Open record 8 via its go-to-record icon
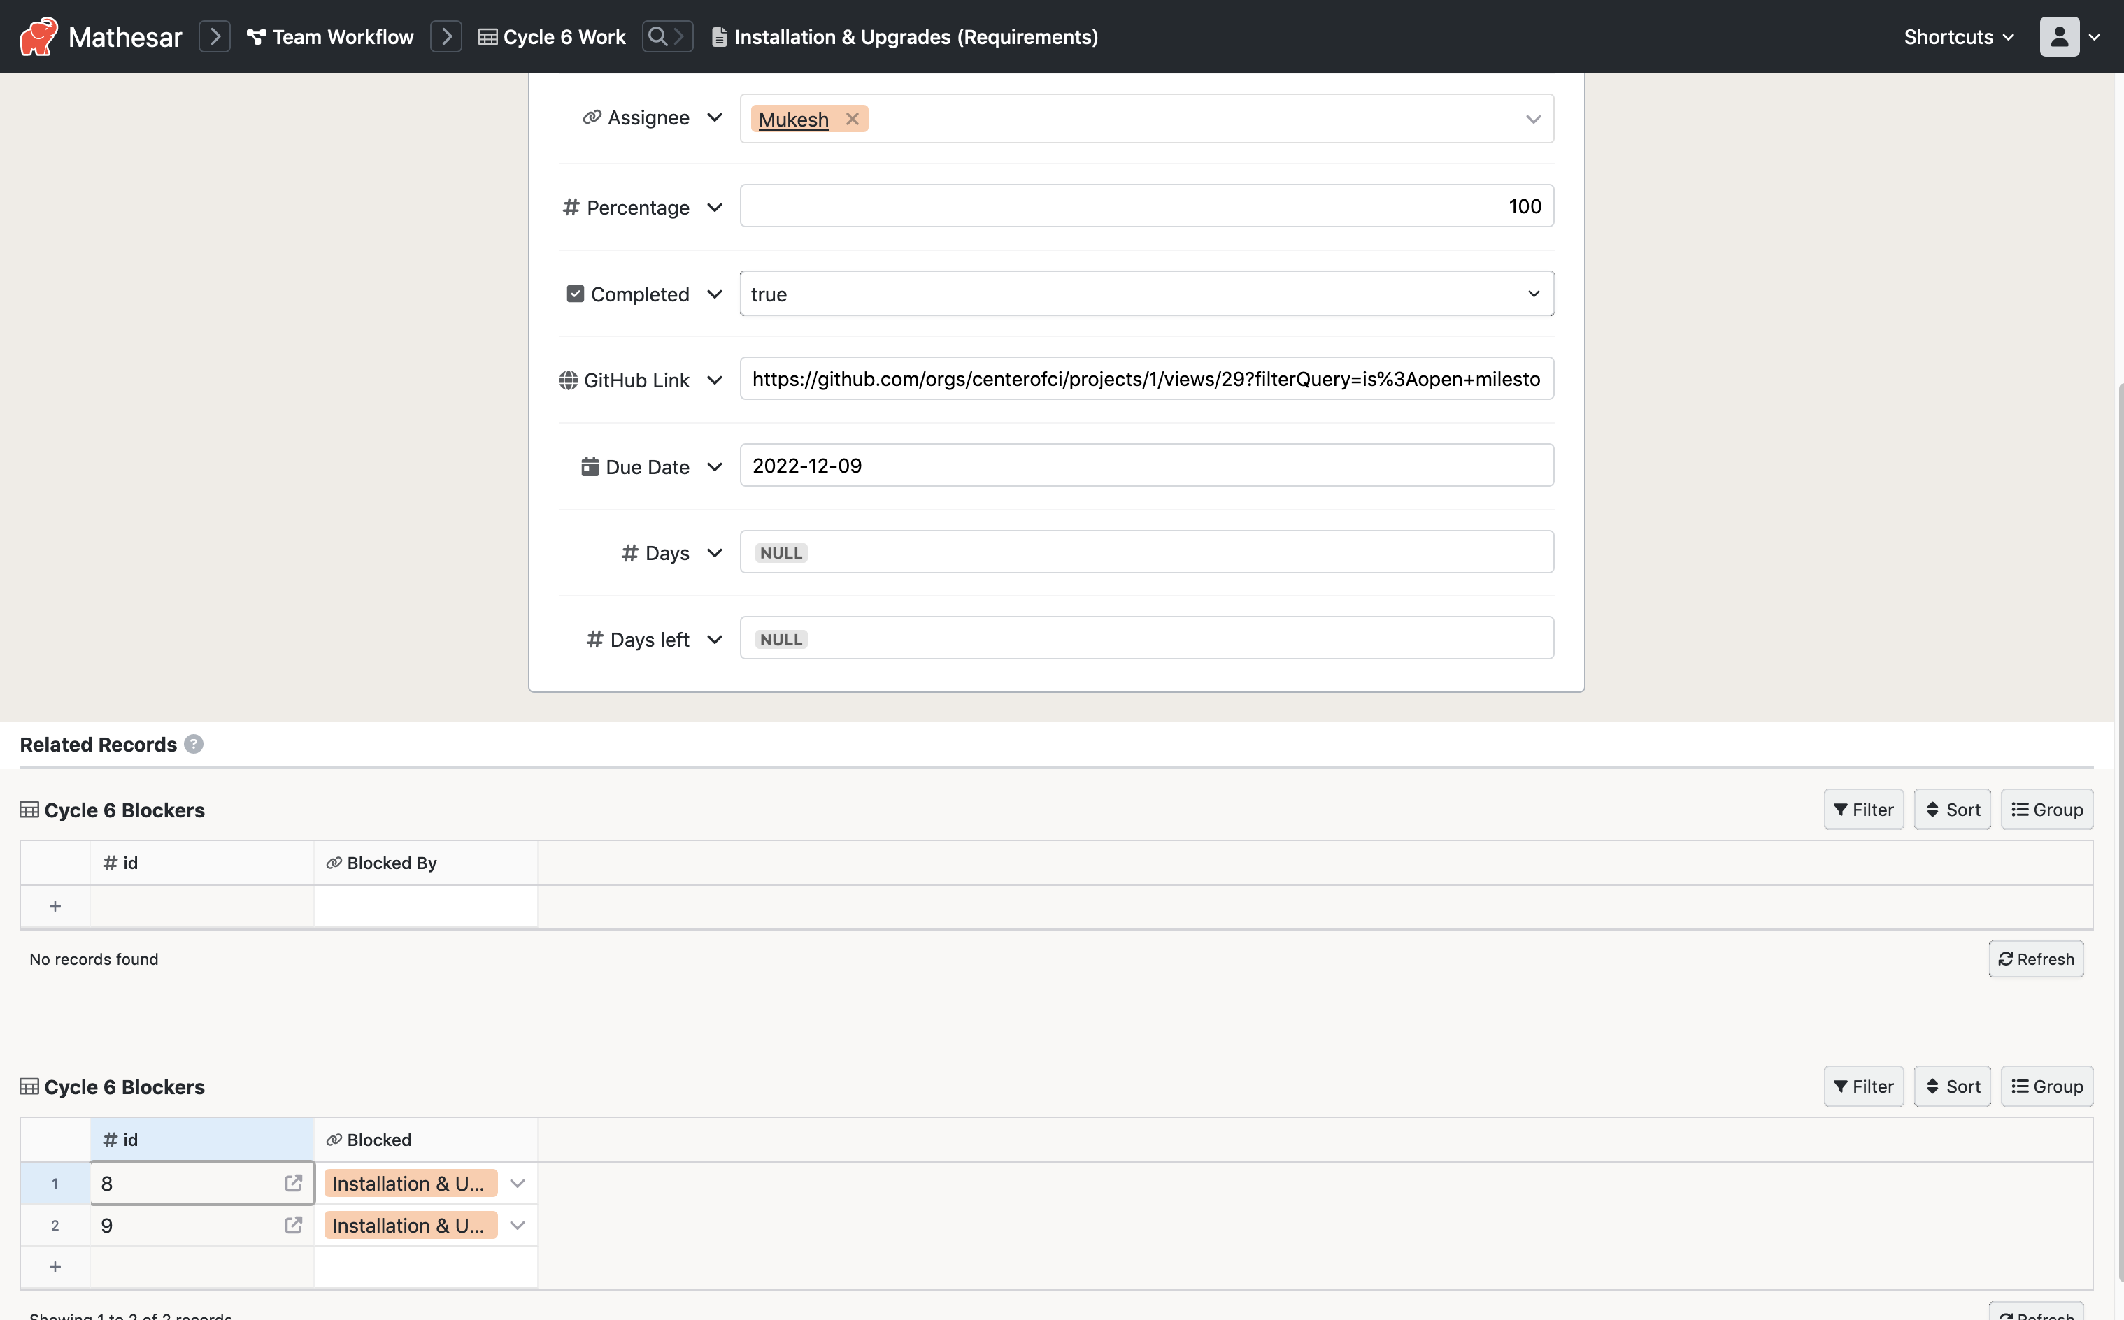 point(292,1183)
